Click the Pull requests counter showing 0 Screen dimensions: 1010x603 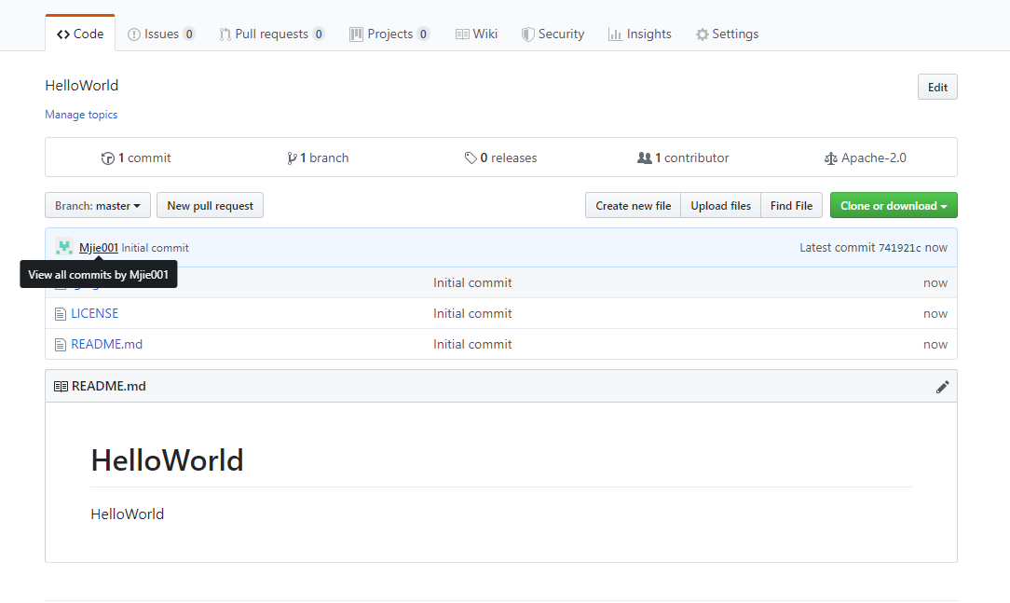pyautogui.click(x=319, y=34)
